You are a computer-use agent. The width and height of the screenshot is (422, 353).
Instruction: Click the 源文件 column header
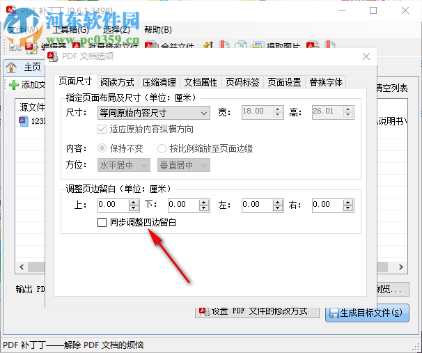pyautogui.click(x=32, y=107)
